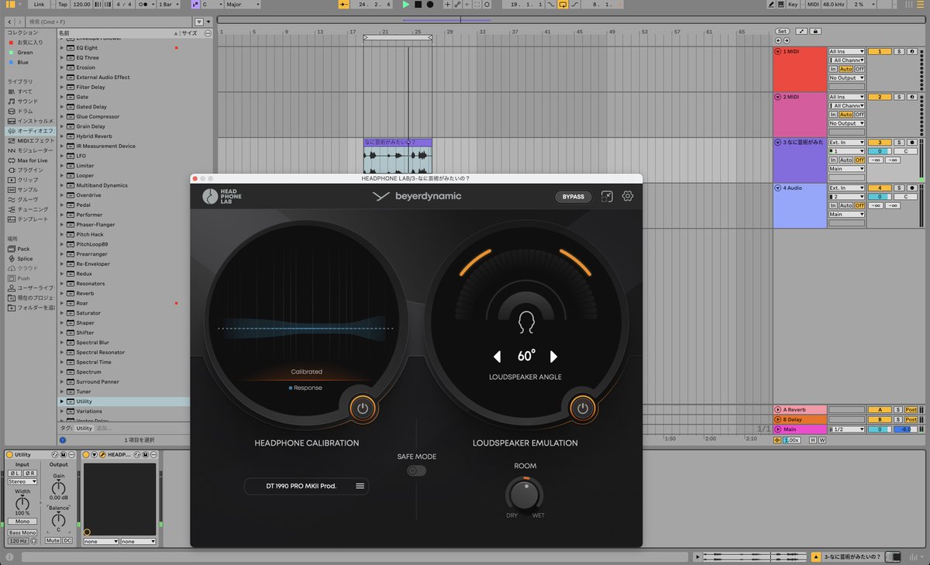Open the DT 1990 PRO MKII headphone selector
Viewport: 930px width, 565px height.
(x=307, y=486)
